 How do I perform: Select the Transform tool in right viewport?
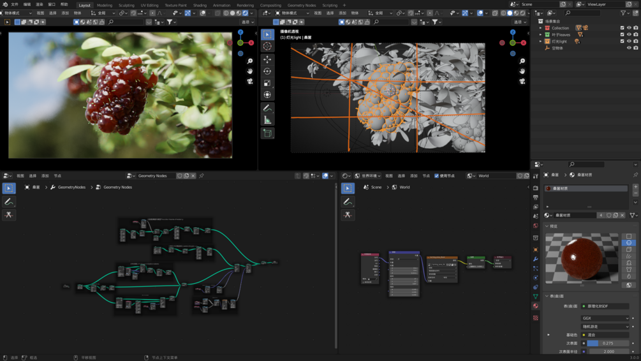267,95
